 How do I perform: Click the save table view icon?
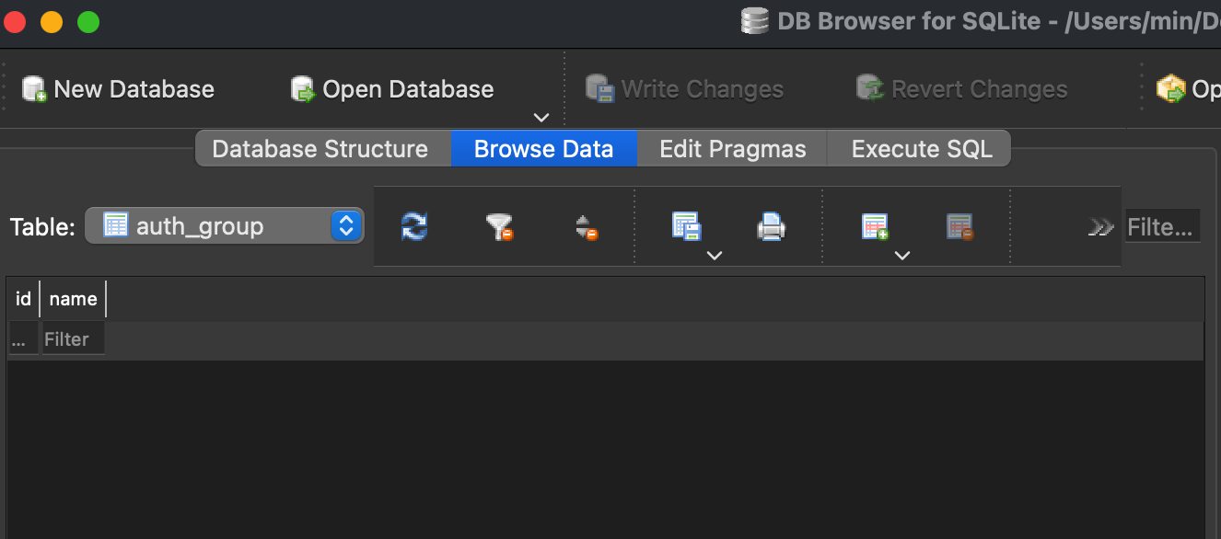pos(687,226)
